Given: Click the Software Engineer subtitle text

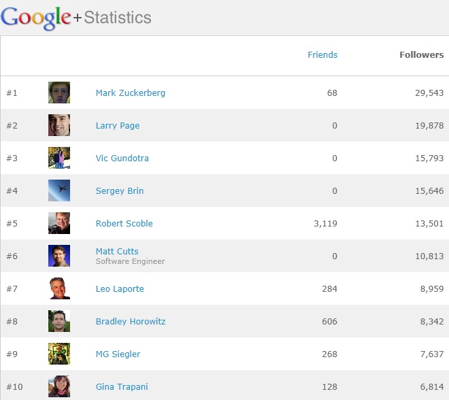Looking at the screenshot, I should tap(131, 261).
